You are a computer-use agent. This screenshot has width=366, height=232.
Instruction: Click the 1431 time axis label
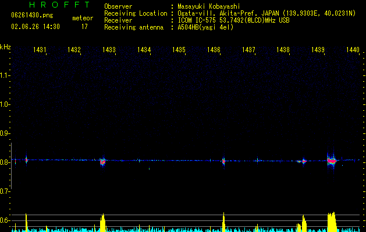pyautogui.click(x=40, y=49)
